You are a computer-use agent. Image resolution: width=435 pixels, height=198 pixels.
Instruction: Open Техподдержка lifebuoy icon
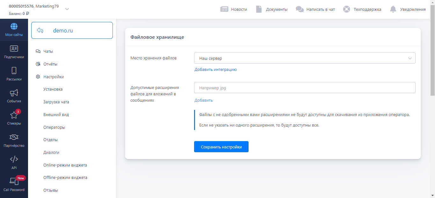[346, 9]
